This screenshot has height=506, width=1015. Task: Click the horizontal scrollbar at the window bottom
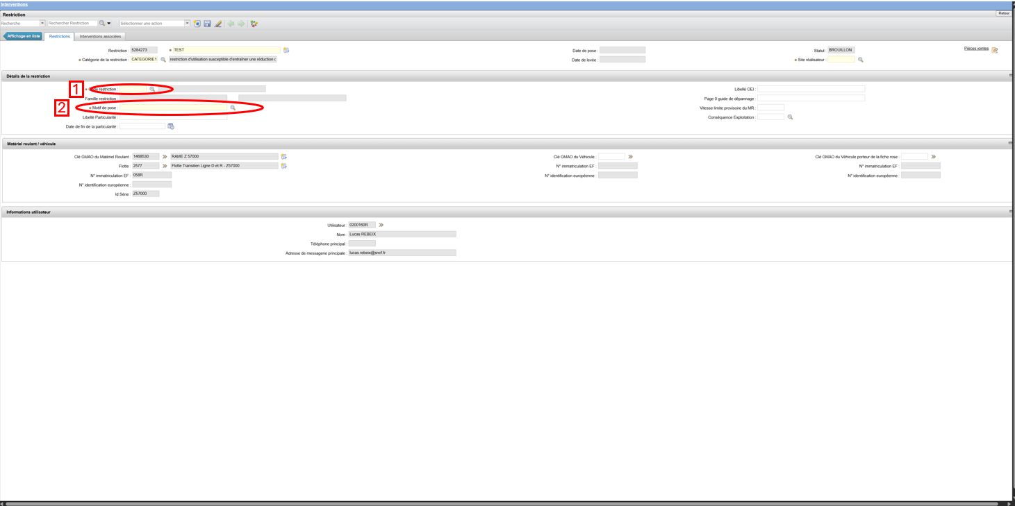point(502,503)
